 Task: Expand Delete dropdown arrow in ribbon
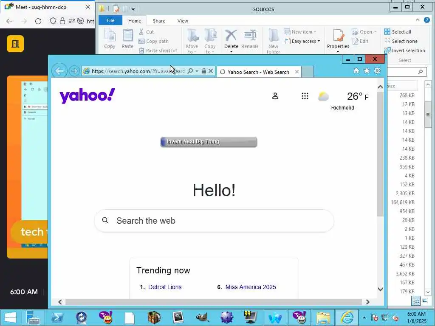point(231,51)
